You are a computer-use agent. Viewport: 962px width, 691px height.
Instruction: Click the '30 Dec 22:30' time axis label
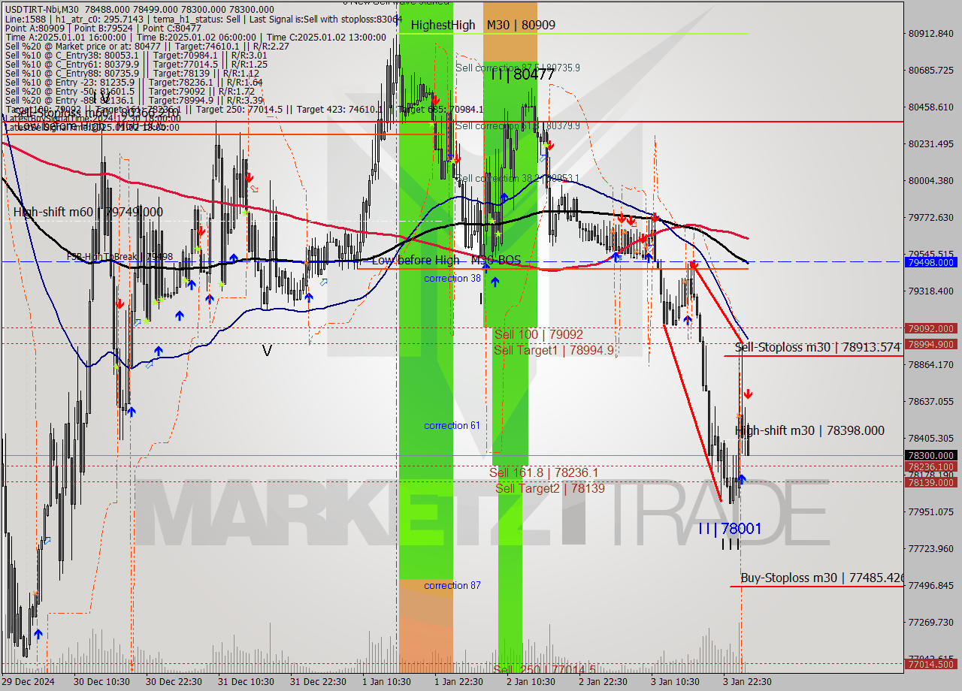tap(174, 682)
